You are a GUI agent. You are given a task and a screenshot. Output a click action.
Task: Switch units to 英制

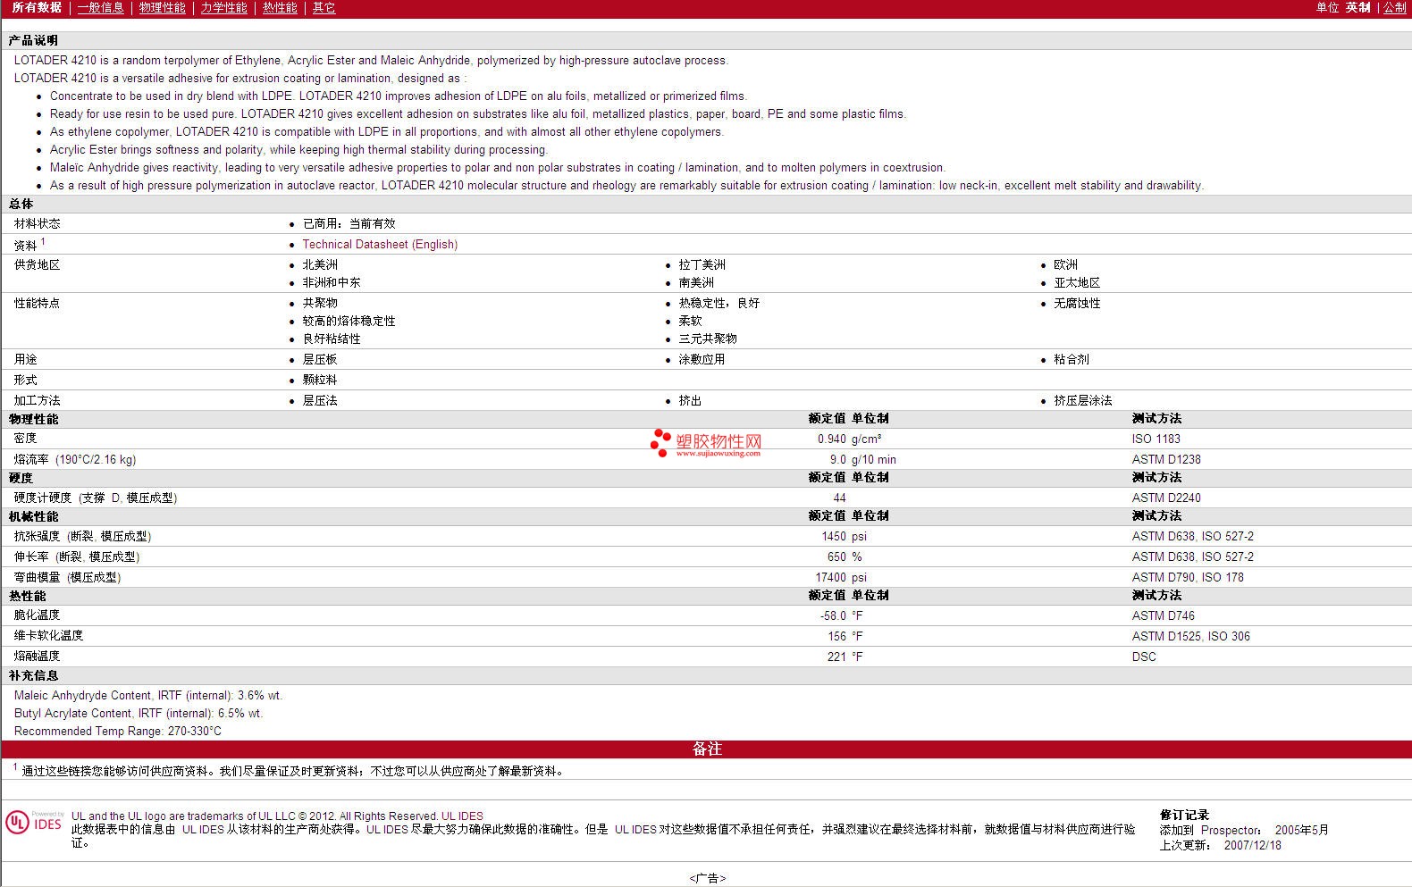coord(1358,8)
